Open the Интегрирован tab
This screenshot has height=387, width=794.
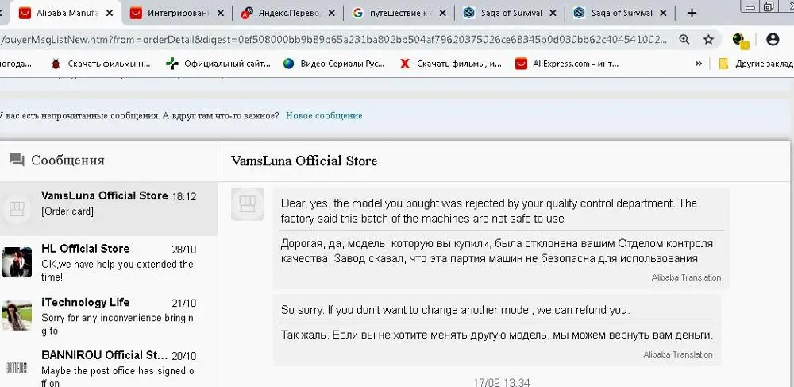177,14
